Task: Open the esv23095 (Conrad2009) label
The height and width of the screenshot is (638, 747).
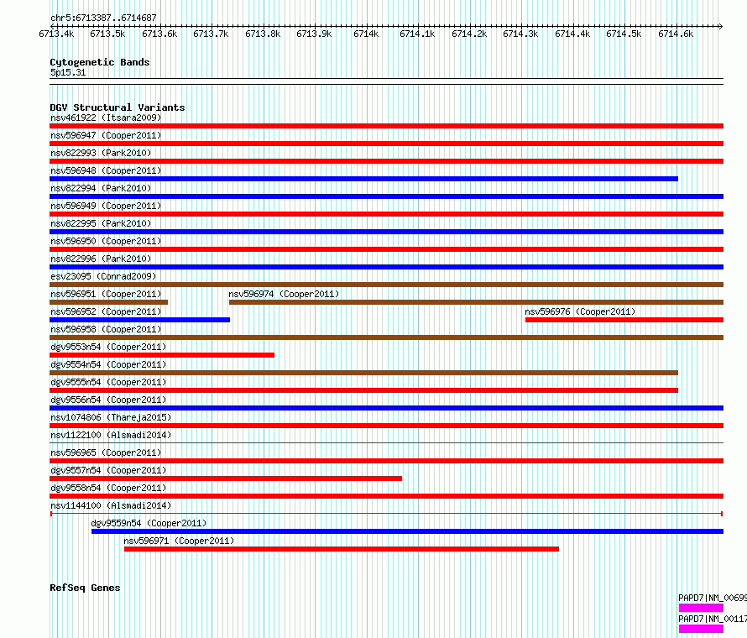Action: click(103, 276)
